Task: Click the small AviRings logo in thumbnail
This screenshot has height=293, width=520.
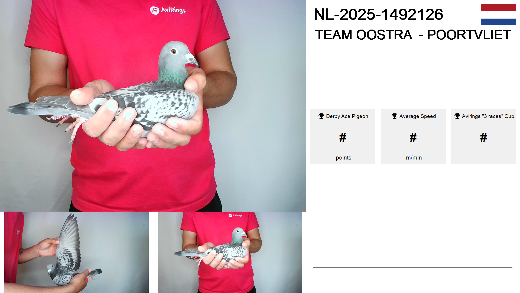Action: [x=235, y=215]
